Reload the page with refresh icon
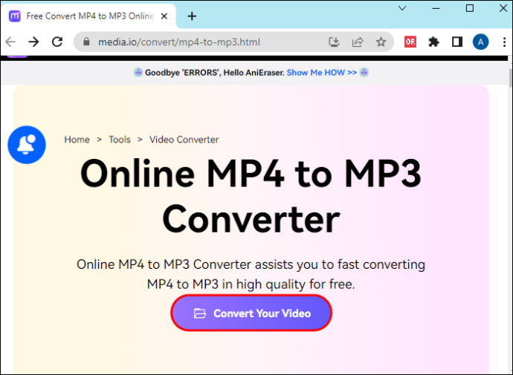 [x=57, y=42]
